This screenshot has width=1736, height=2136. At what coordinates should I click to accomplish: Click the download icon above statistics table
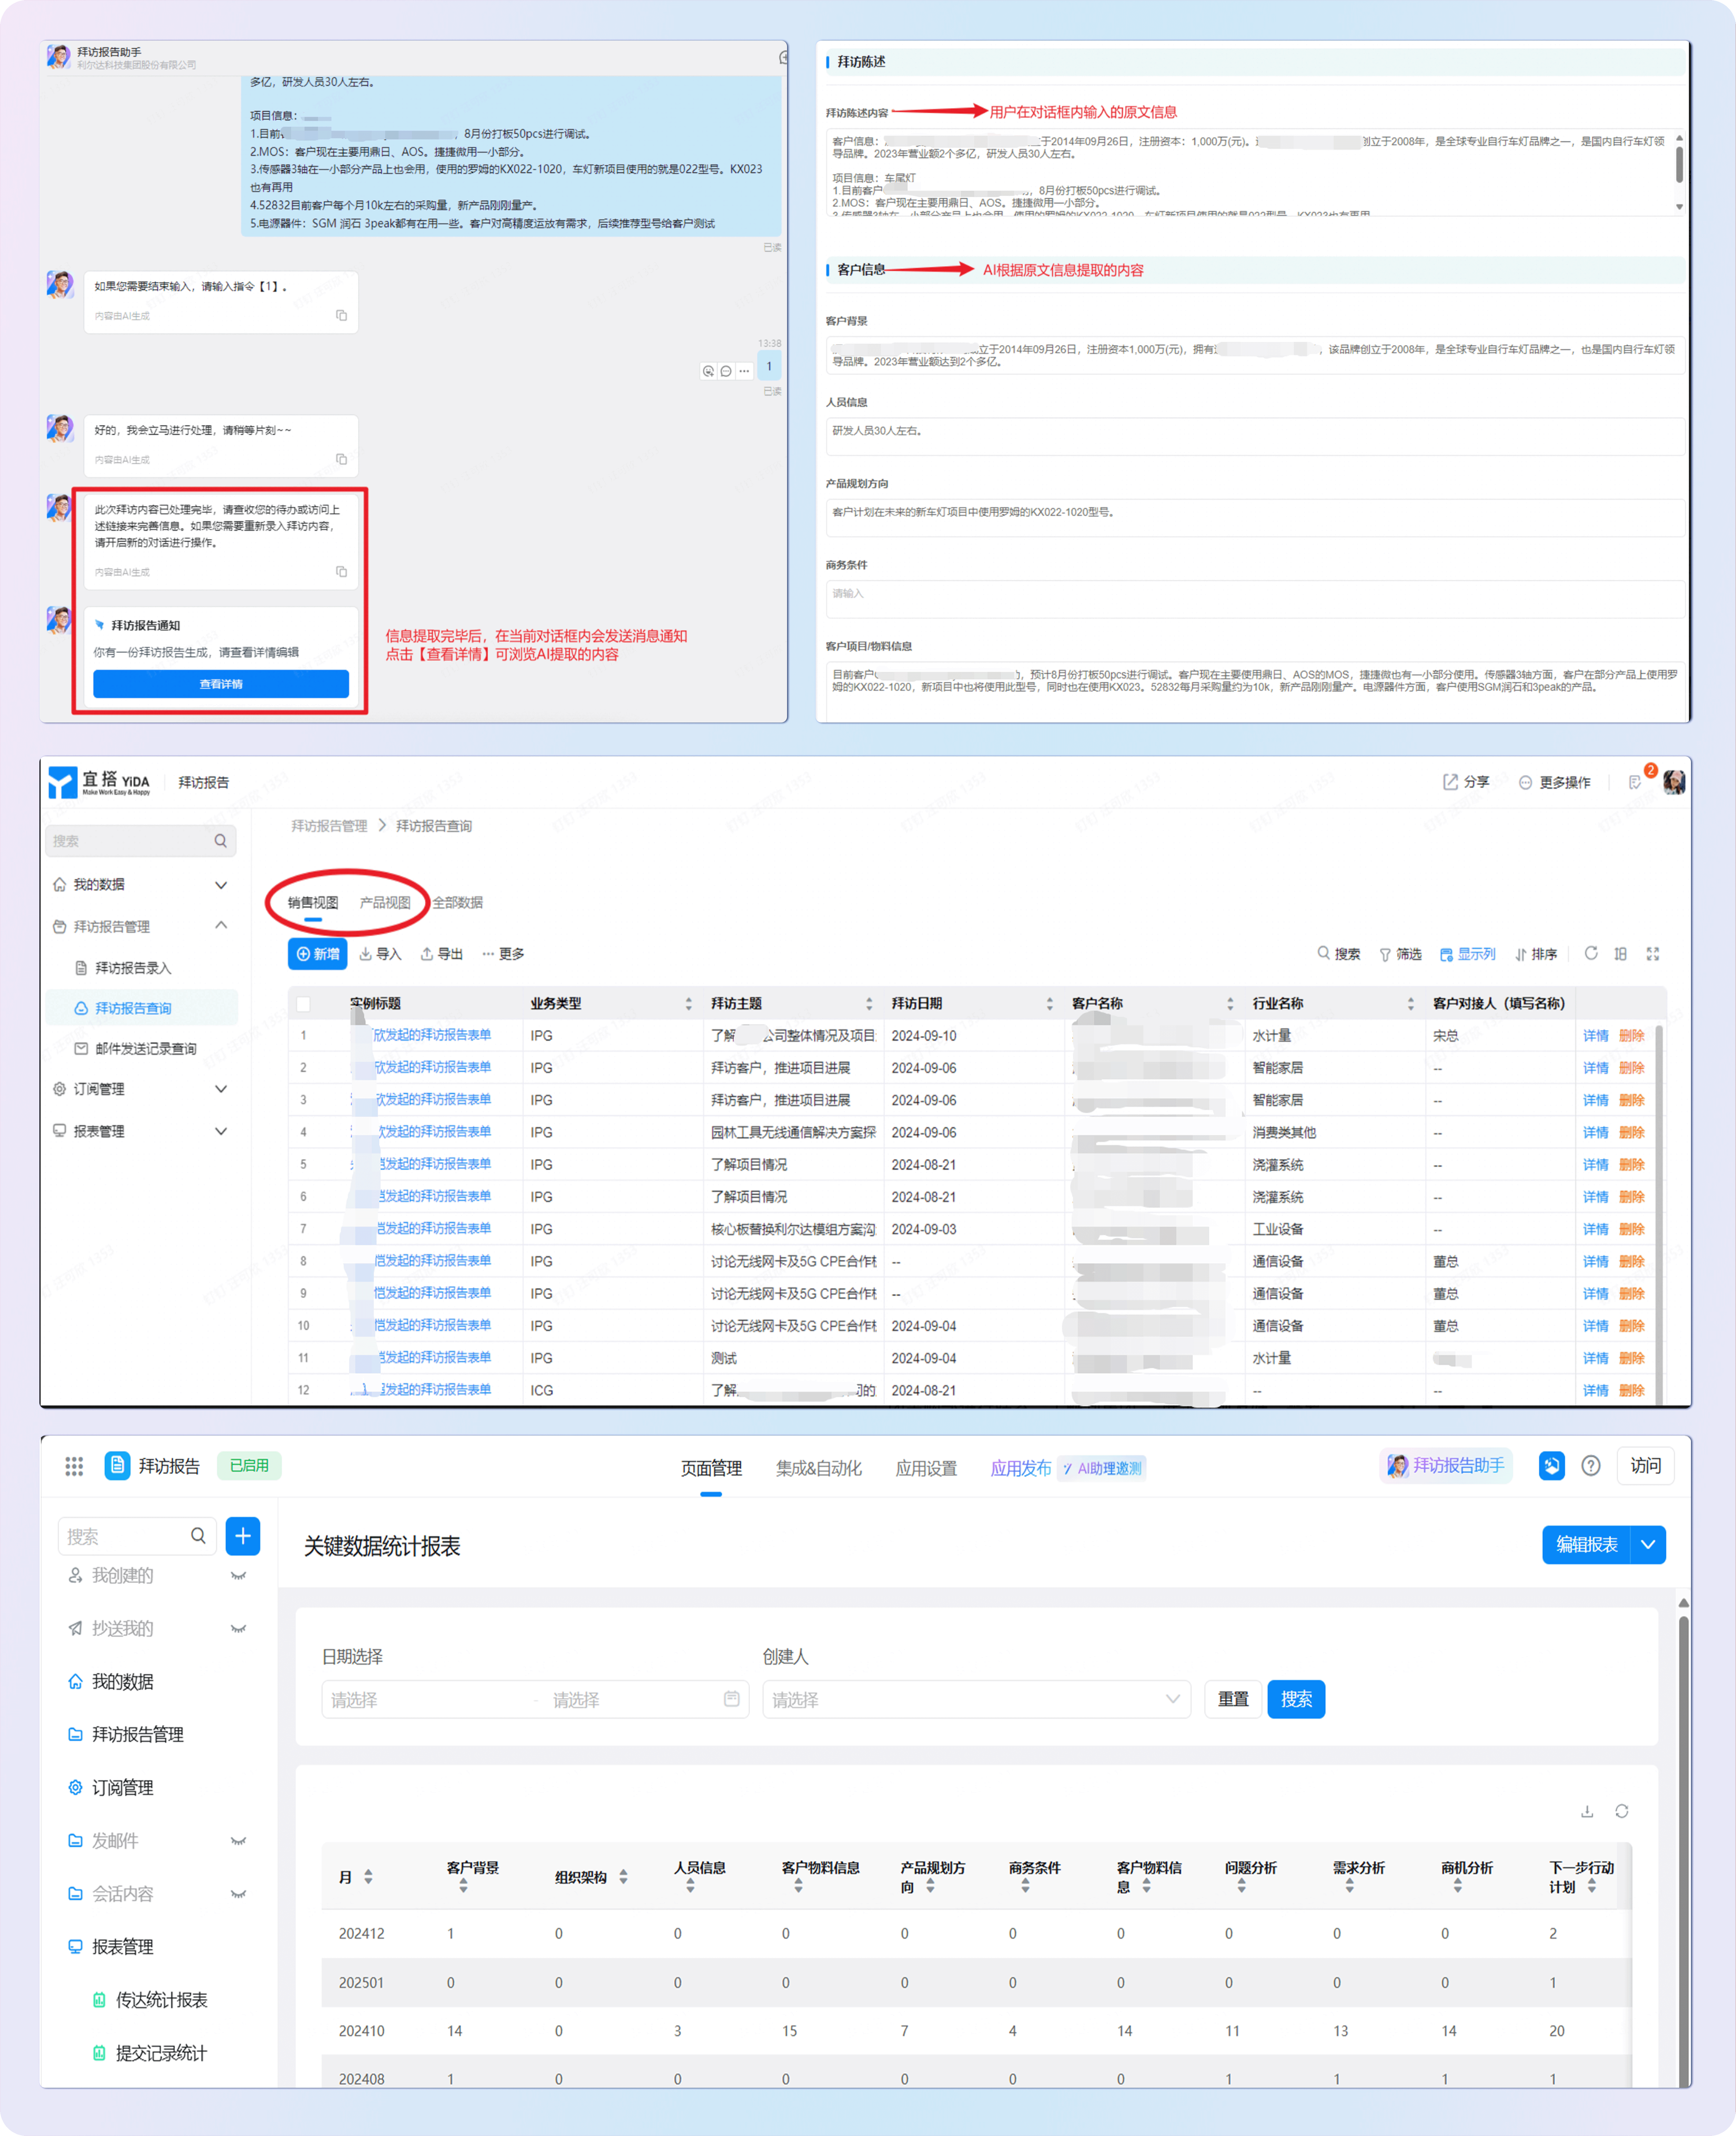tap(1587, 1811)
